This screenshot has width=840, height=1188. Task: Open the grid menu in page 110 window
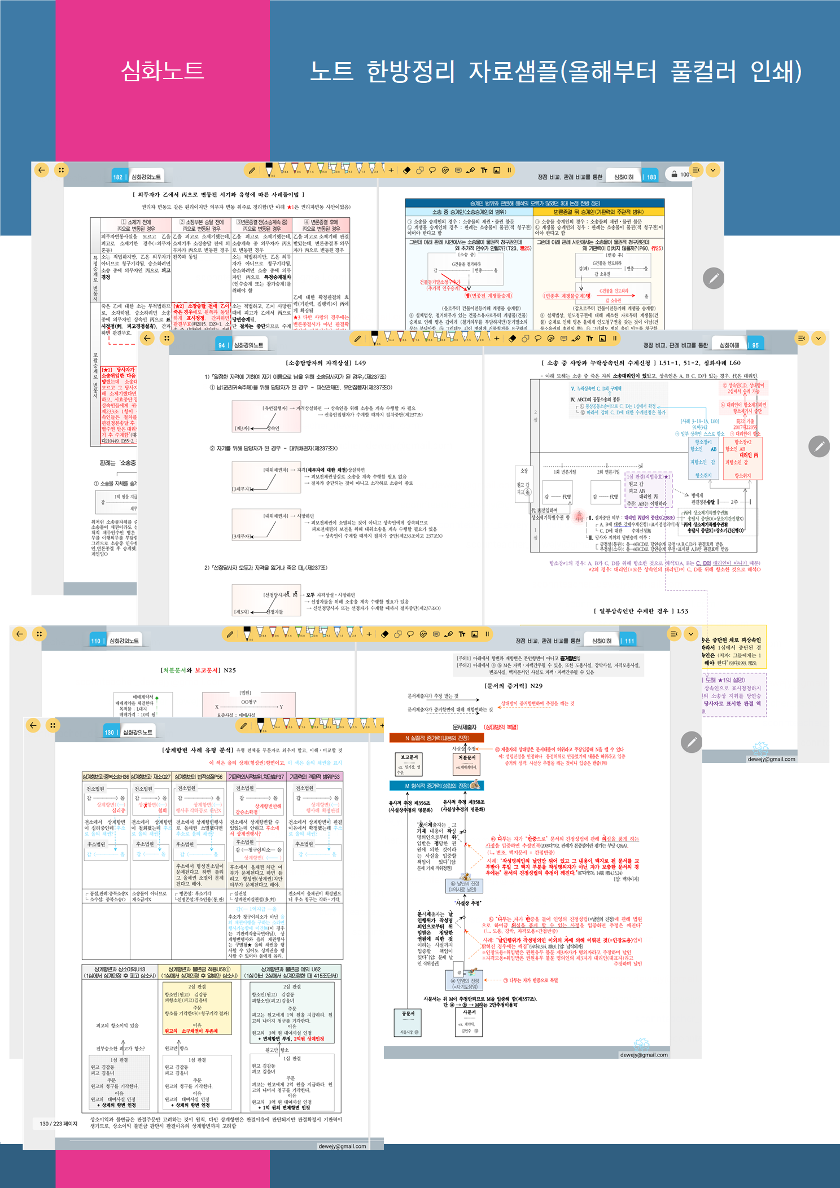[x=39, y=634]
